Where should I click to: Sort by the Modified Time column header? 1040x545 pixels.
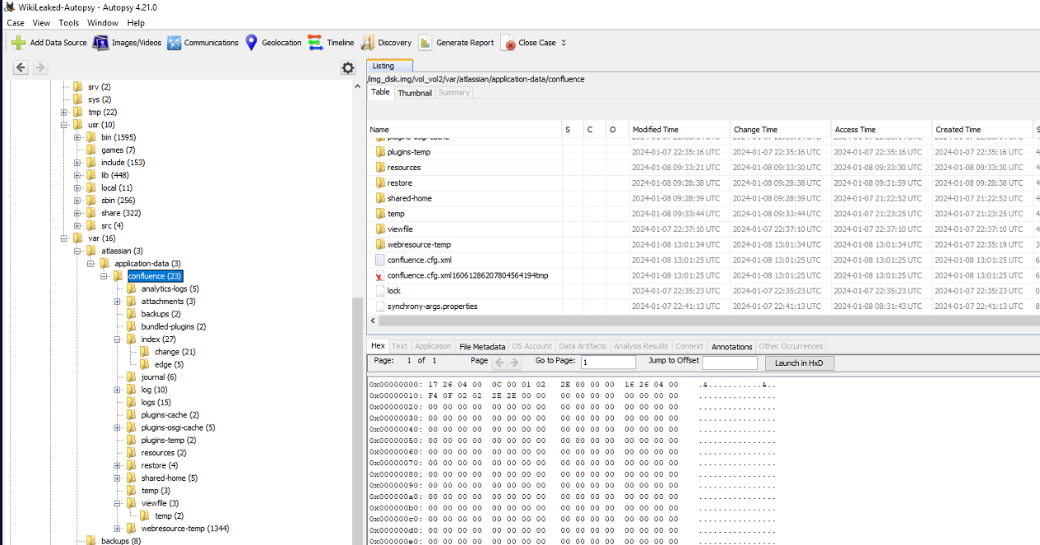679,130
